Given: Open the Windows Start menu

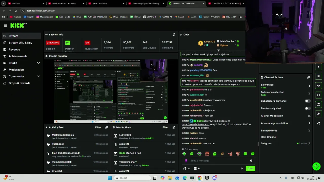Looking at the screenshot, I should point(110,178).
